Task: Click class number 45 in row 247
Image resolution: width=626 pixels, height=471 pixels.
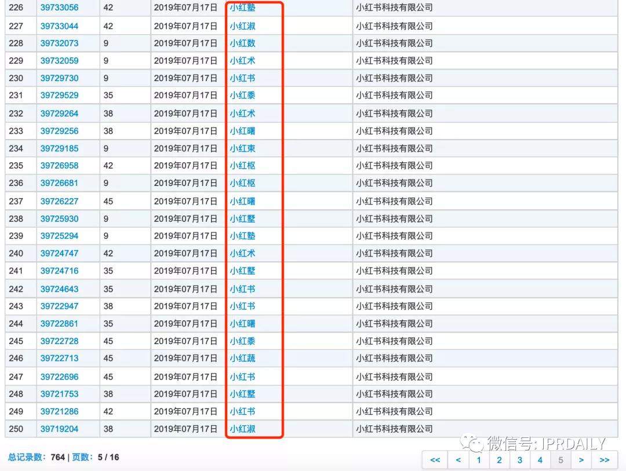Action: click(x=108, y=377)
